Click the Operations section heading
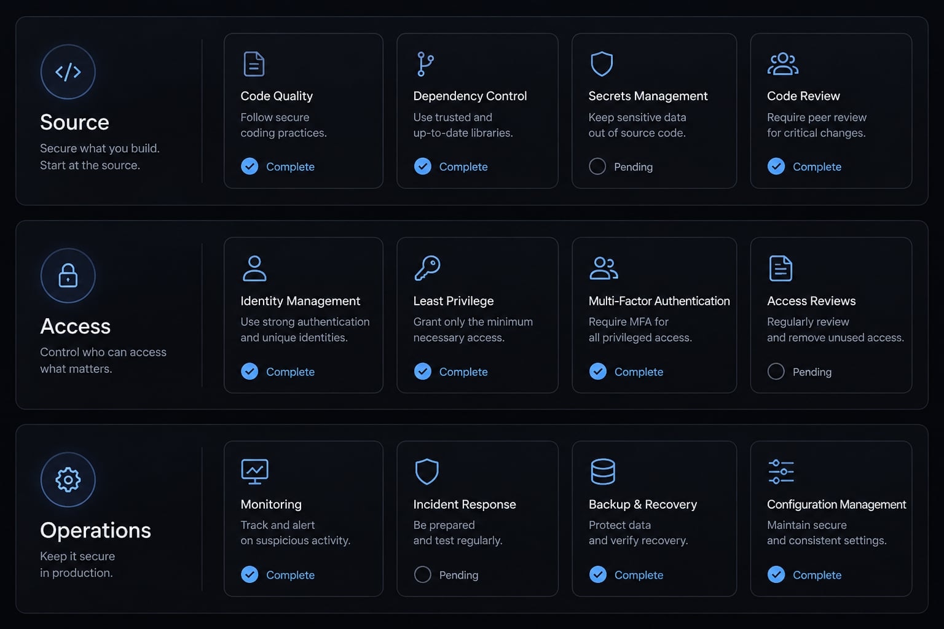944x629 pixels. click(95, 530)
